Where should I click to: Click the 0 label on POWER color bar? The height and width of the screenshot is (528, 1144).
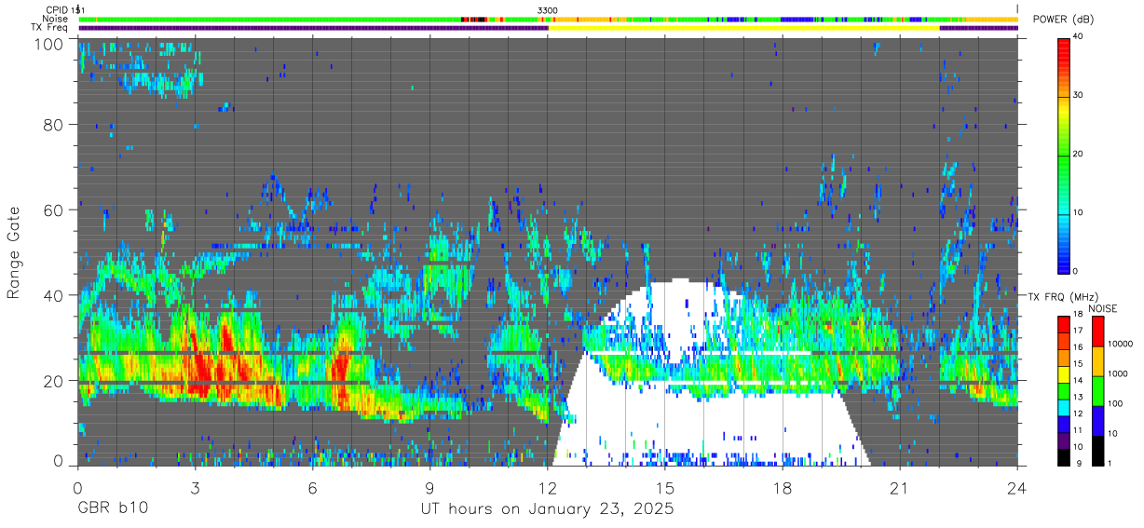[1075, 271]
